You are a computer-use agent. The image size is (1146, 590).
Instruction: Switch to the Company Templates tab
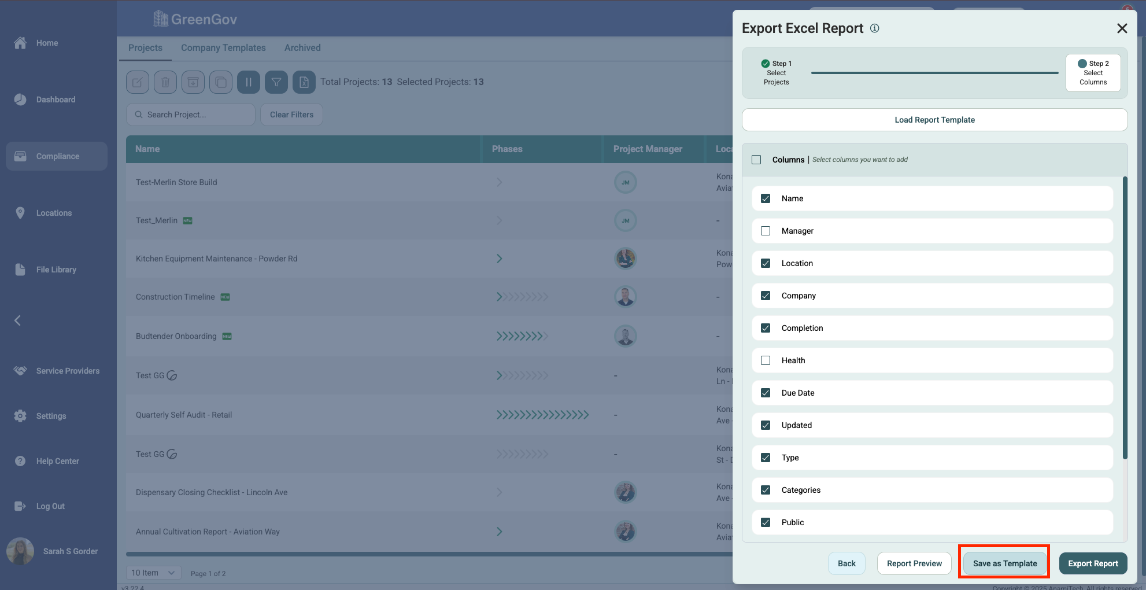tap(223, 48)
